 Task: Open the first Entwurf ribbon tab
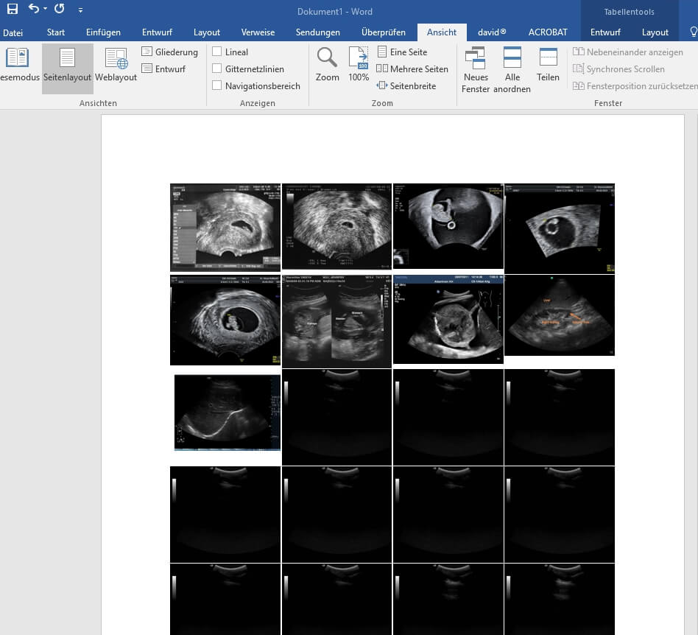click(x=157, y=32)
